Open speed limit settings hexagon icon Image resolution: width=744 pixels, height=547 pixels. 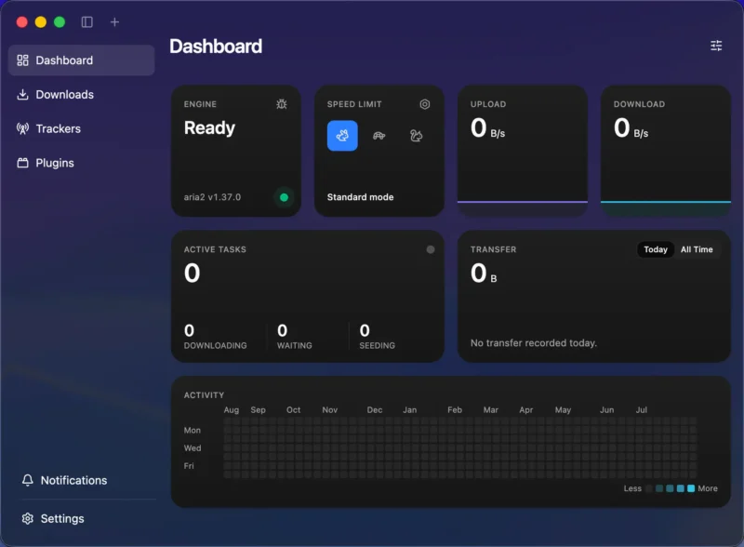click(x=425, y=104)
